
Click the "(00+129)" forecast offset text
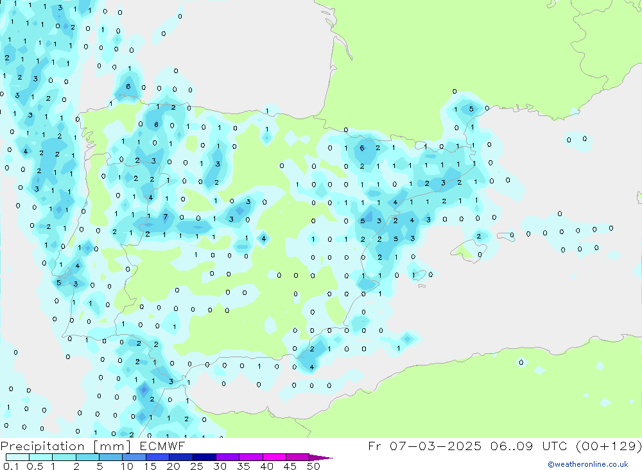[x=609, y=446]
